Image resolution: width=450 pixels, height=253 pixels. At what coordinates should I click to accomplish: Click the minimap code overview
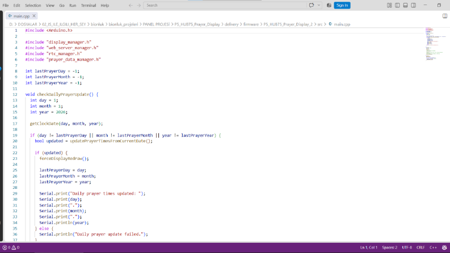(x=436, y=44)
